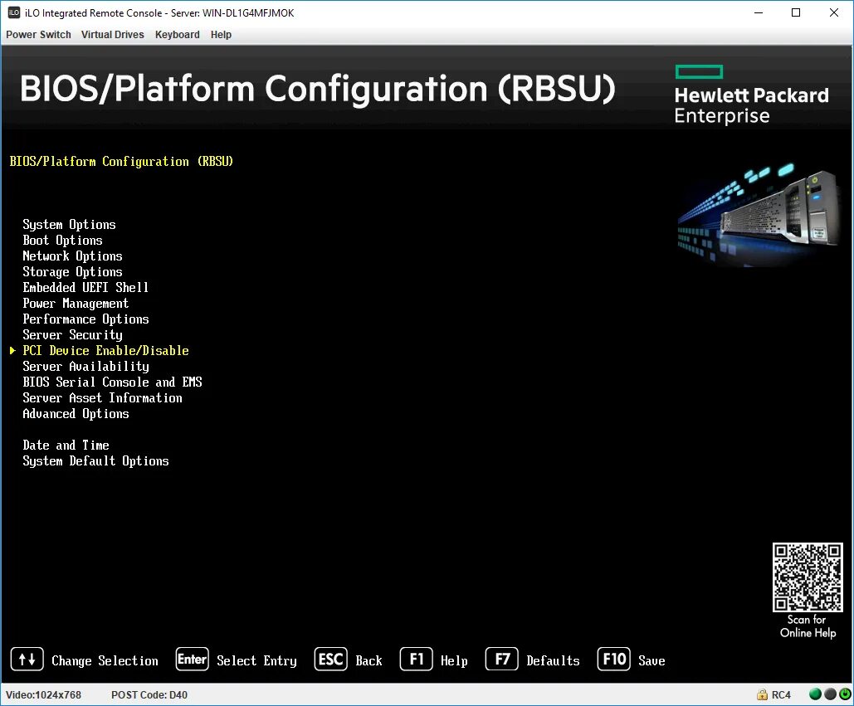This screenshot has height=706, width=854.
Task: Click the Back label
Action: point(368,661)
